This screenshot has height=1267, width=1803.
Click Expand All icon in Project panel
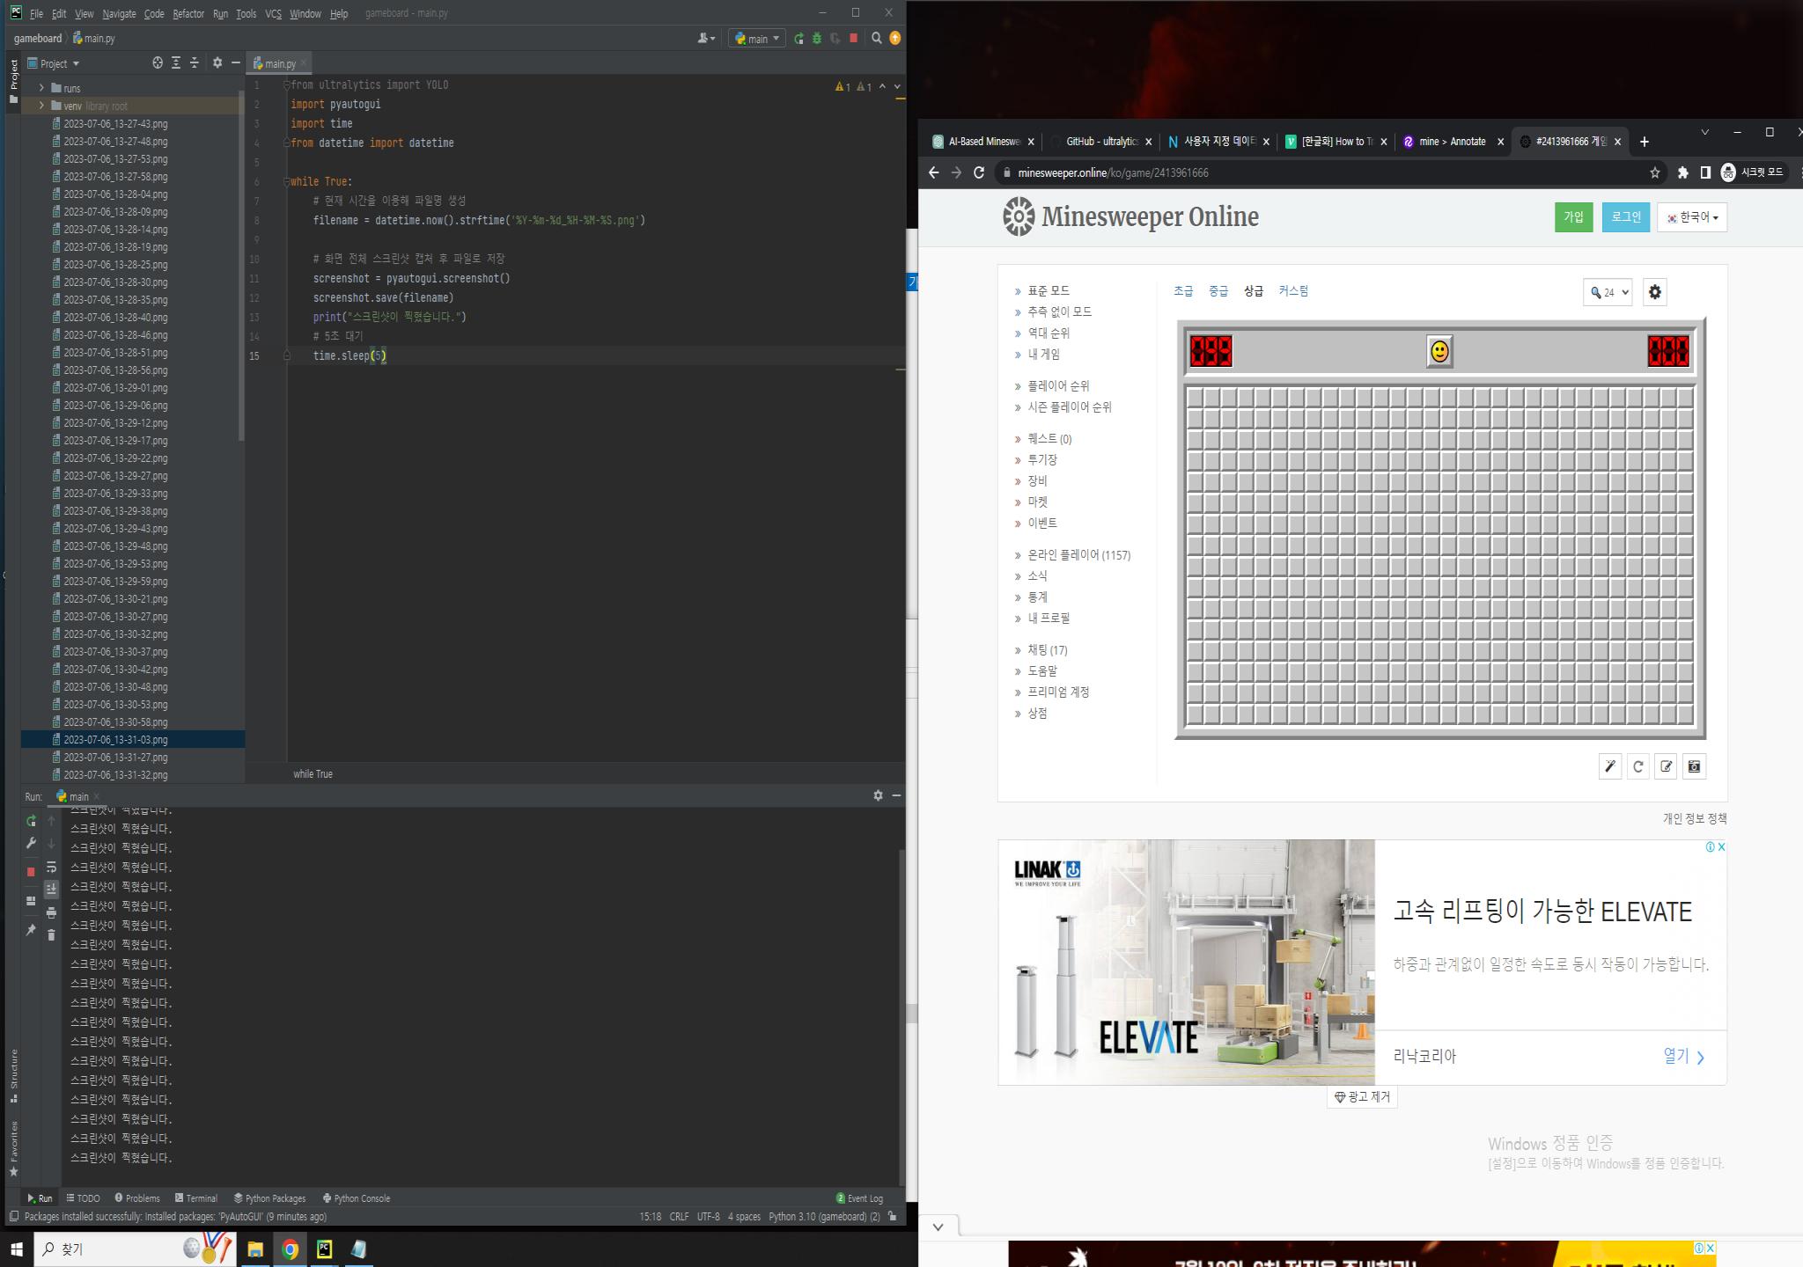pos(176,62)
